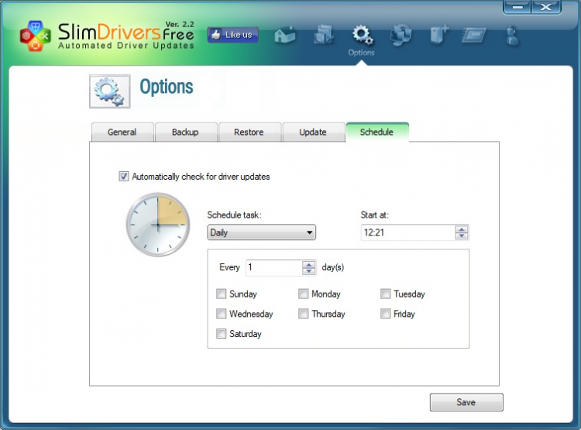Check the Saturday checkbox

click(x=222, y=334)
